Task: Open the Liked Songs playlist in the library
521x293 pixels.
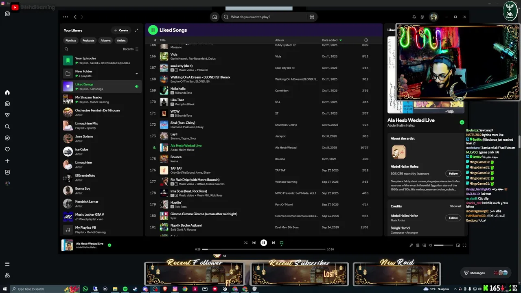Action: [102, 86]
